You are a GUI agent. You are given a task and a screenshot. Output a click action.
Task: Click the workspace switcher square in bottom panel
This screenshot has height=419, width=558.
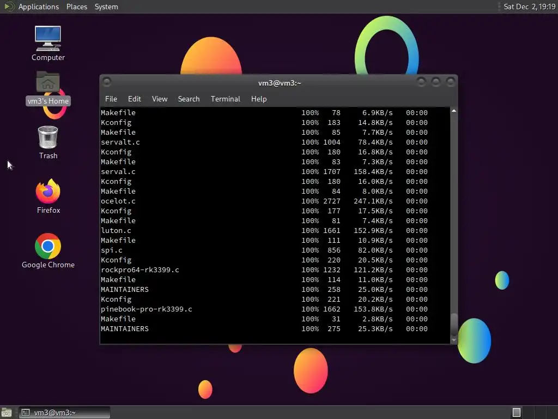(517, 412)
